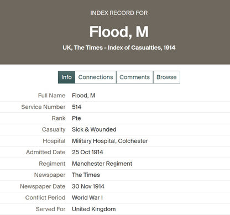
Task: Click the Regiment field label
Action: point(52,164)
